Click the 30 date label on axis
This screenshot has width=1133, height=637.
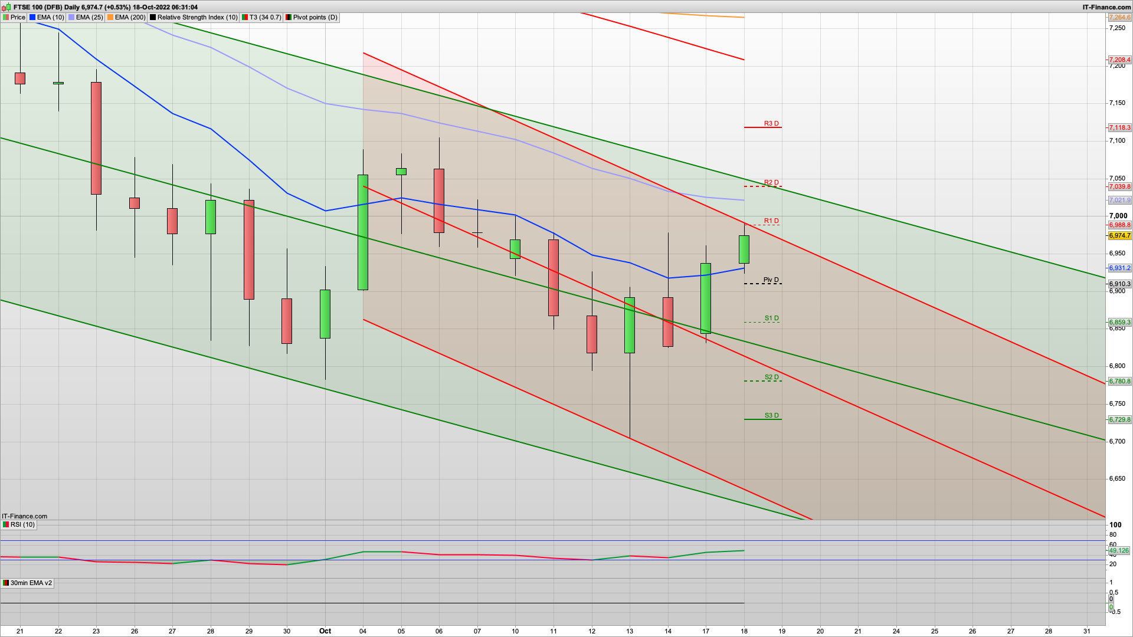[x=287, y=631]
